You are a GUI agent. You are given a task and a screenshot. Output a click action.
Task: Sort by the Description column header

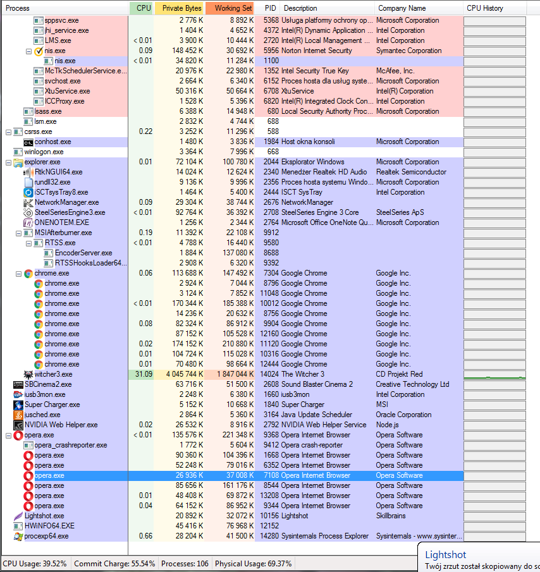pyautogui.click(x=328, y=8)
